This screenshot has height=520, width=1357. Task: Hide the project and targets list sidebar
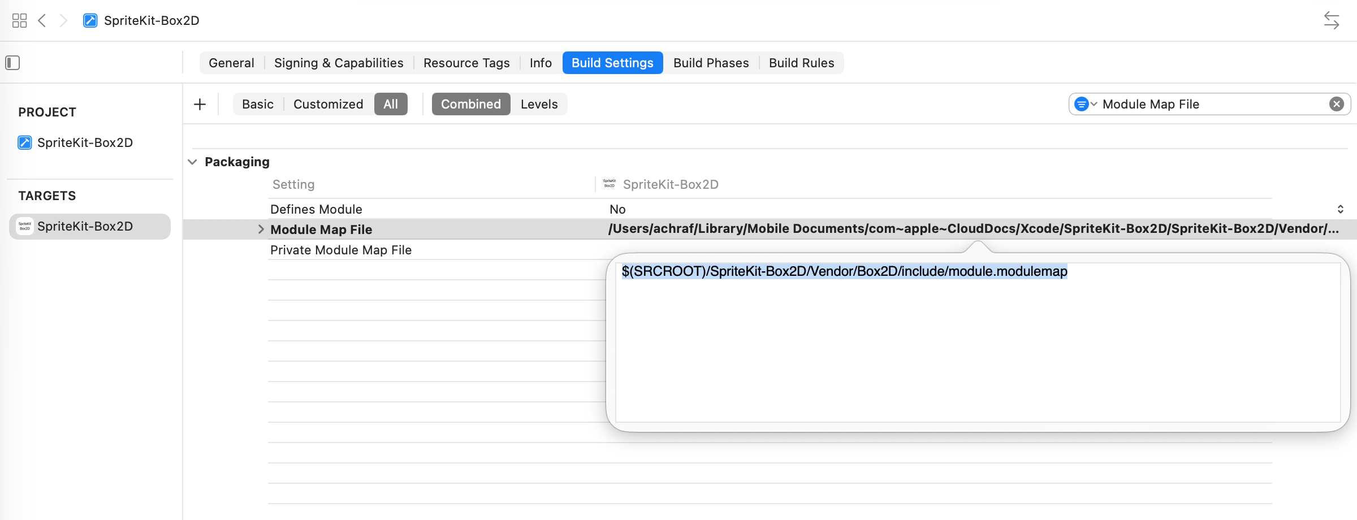click(x=12, y=63)
